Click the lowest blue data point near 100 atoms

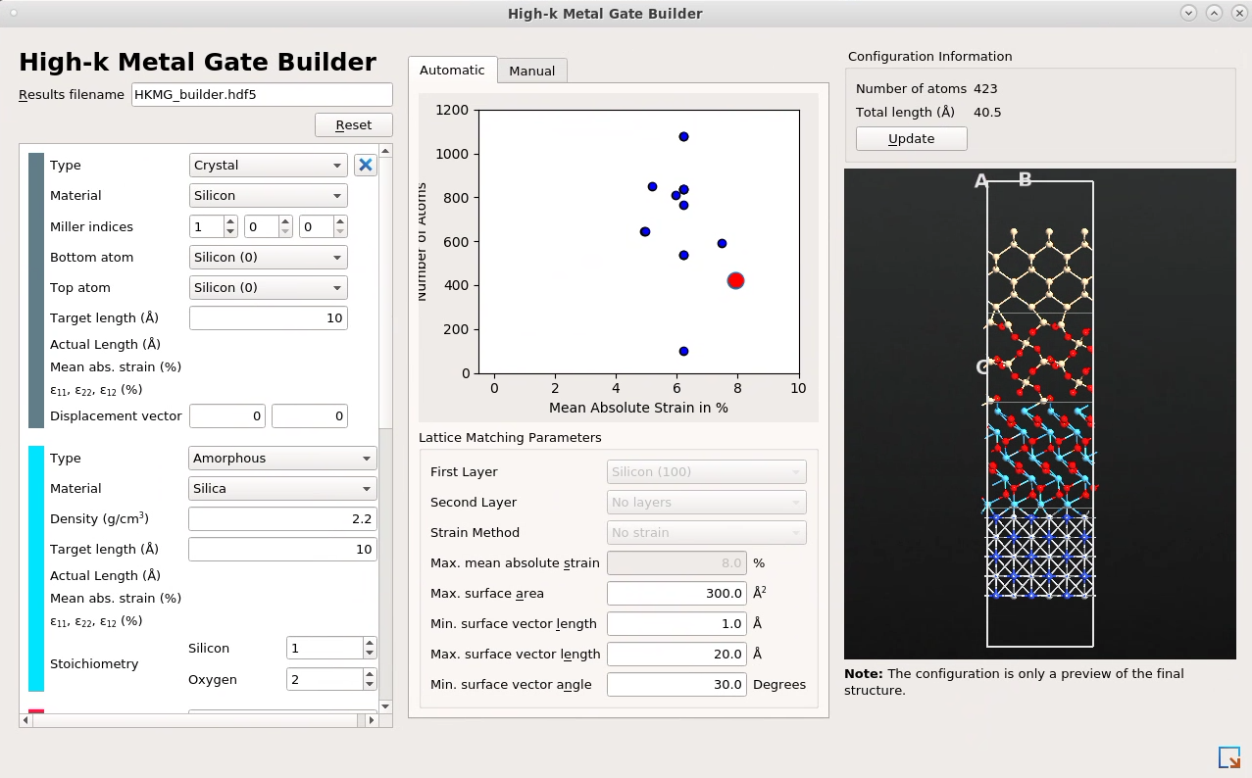[683, 351]
